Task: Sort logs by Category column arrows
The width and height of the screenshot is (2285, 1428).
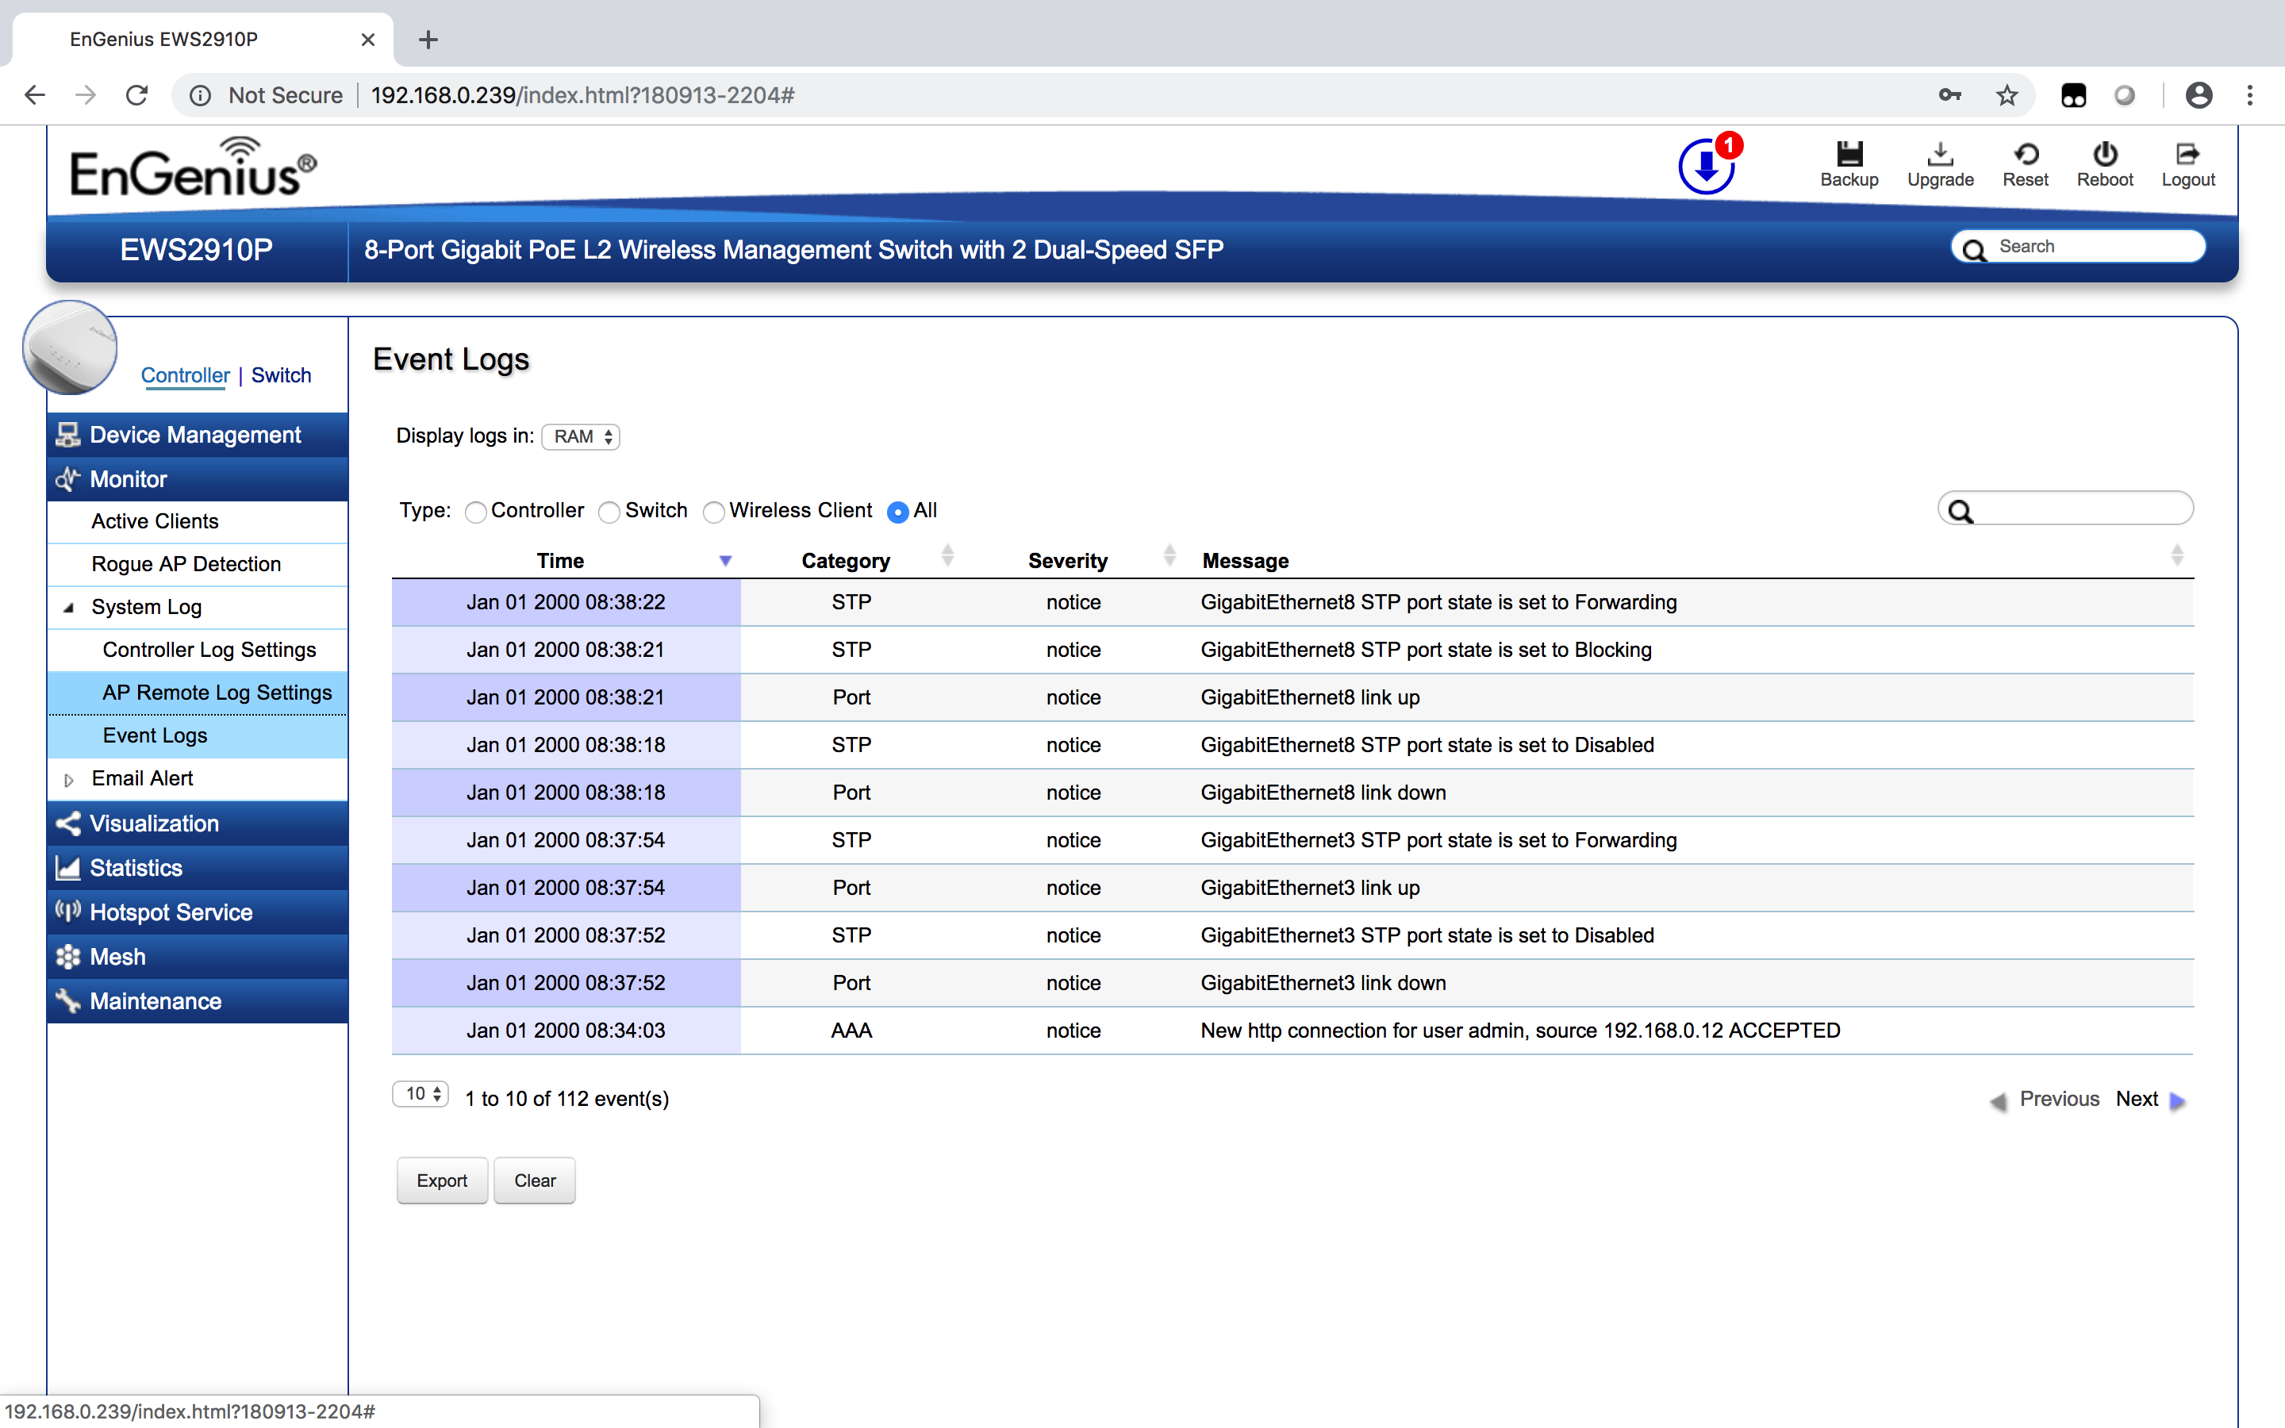Action: click(947, 555)
